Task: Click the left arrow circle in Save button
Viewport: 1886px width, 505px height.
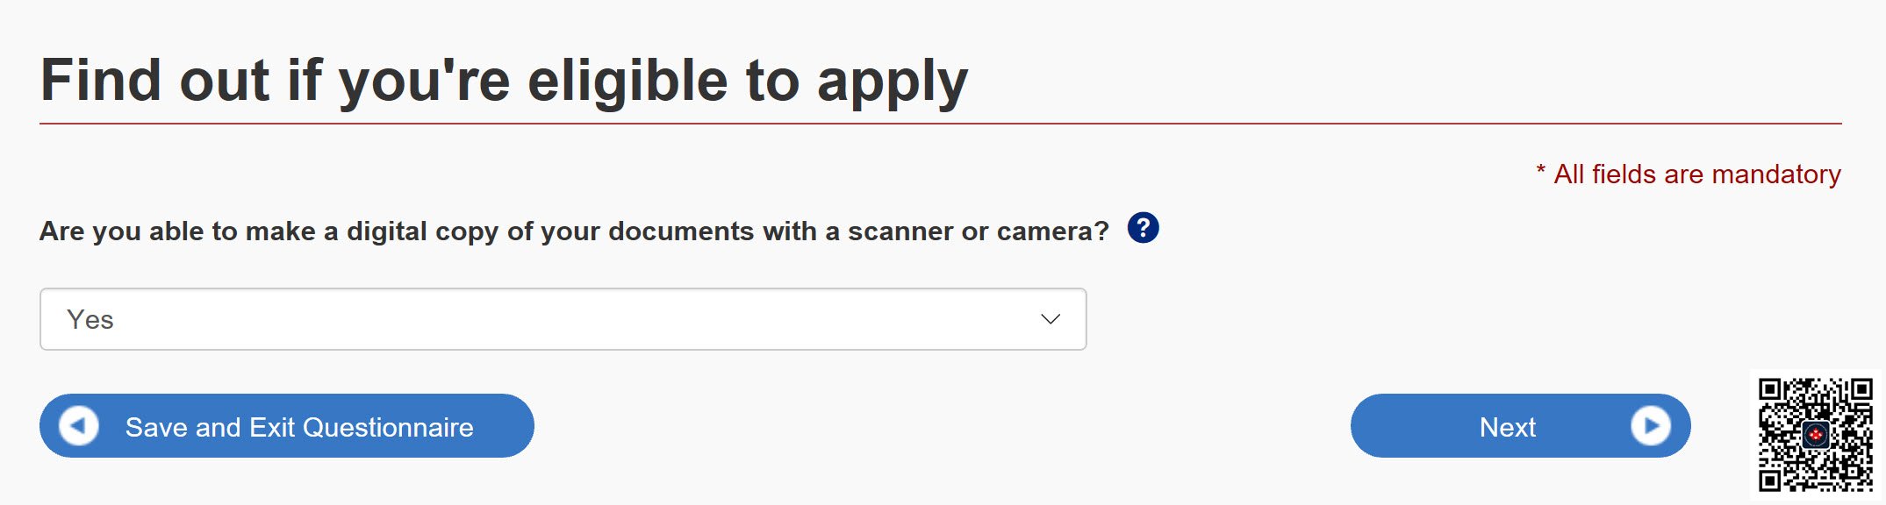Action: [78, 426]
